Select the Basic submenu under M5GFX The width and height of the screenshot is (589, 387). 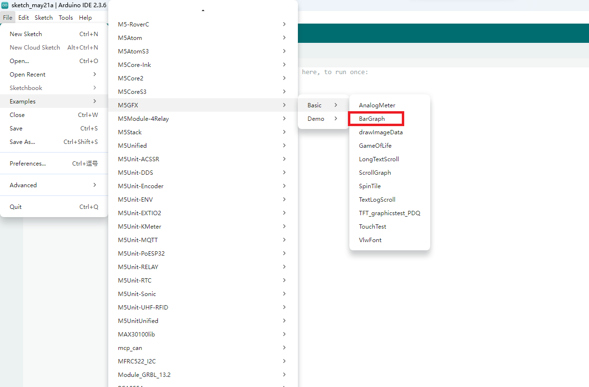(323, 105)
